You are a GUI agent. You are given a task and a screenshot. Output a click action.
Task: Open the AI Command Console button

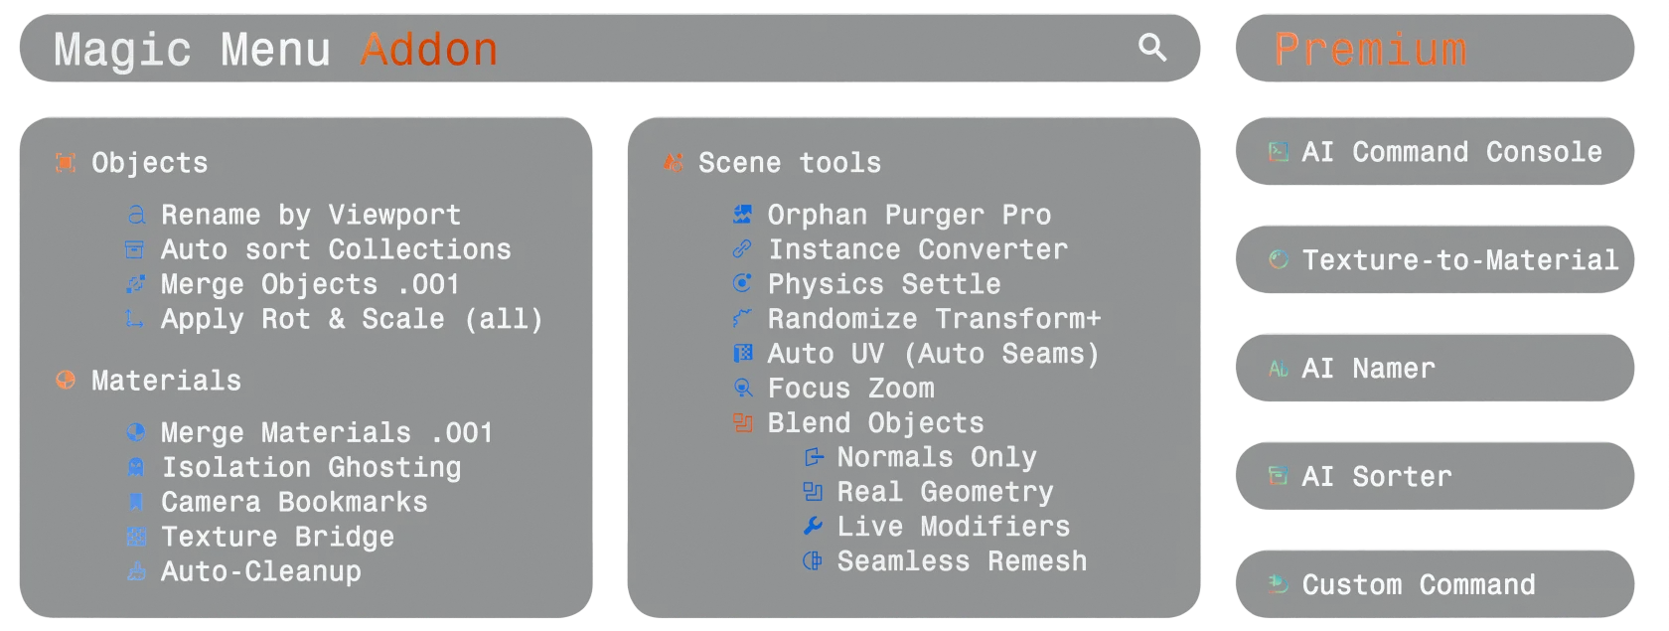click(x=1435, y=151)
